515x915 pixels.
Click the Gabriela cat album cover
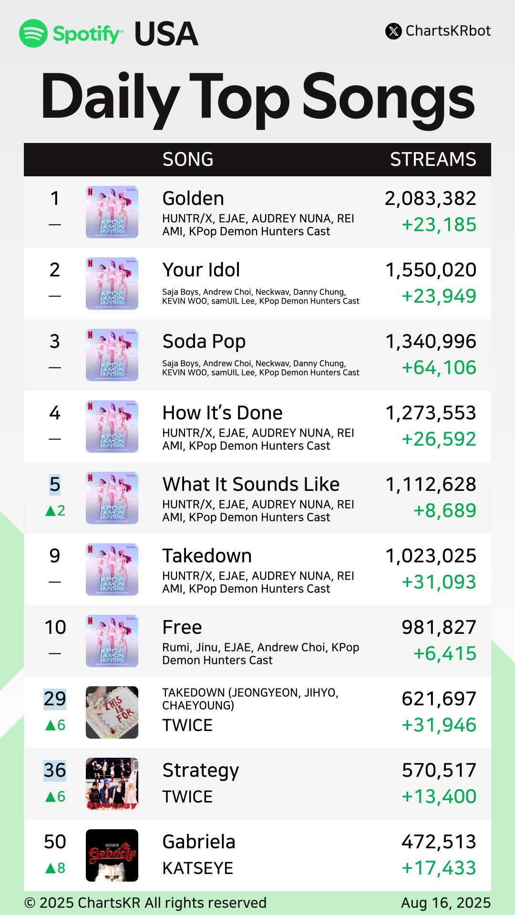[x=112, y=855]
